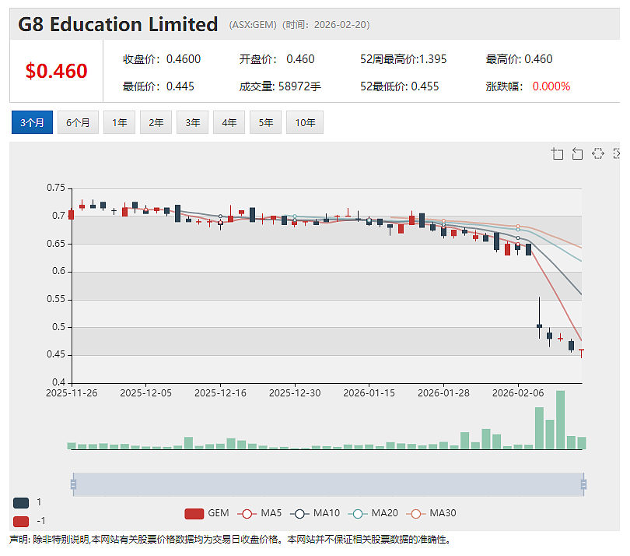
Task: Click the red "-1" legend swatch
Action: tap(21, 522)
